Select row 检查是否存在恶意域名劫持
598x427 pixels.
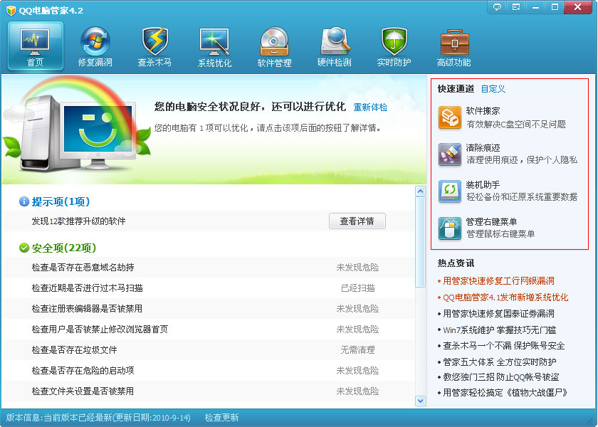click(x=209, y=268)
